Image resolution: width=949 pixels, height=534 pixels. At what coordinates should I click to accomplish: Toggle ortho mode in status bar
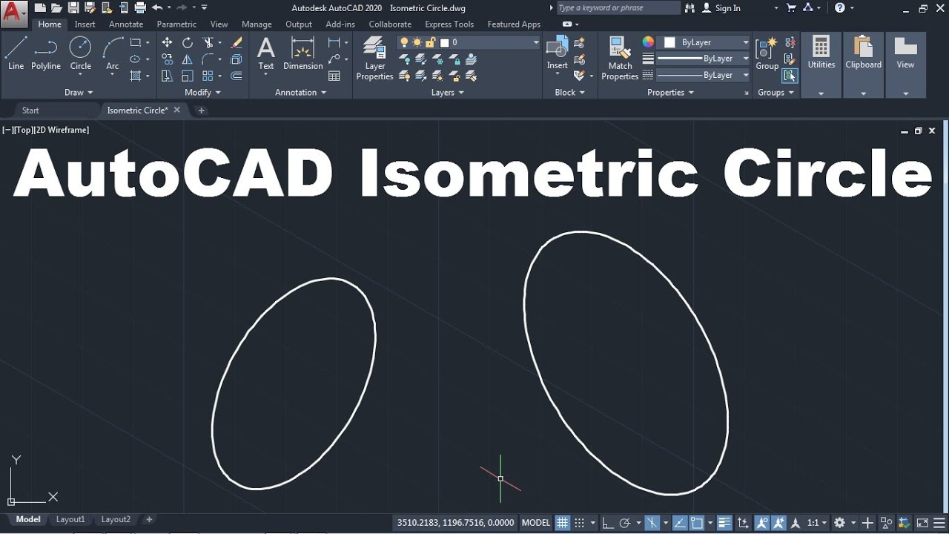pyautogui.click(x=606, y=522)
